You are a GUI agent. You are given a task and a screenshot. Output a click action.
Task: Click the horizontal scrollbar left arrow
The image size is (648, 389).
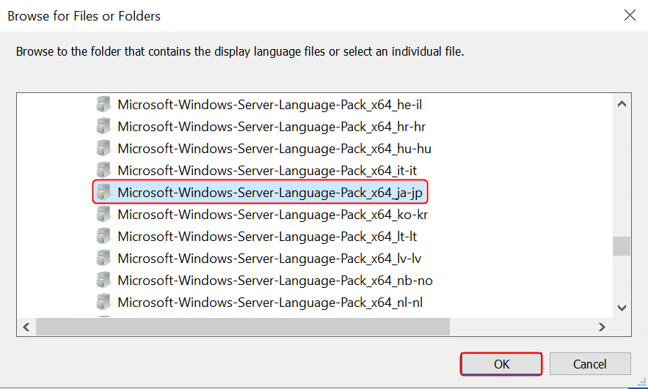26,327
